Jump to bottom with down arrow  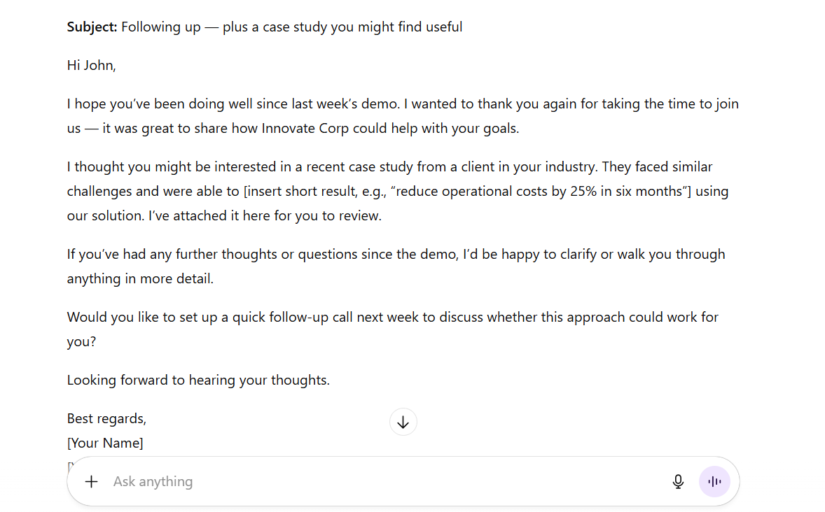point(403,422)
